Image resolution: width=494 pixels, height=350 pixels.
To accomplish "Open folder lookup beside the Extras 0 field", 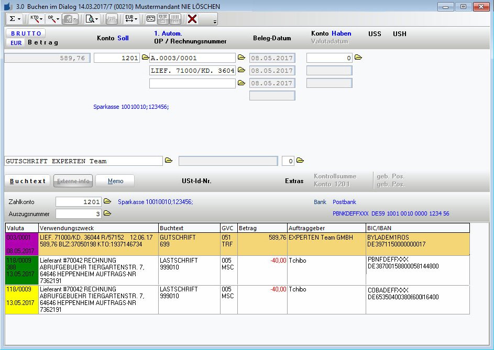I will pos(300,161).
